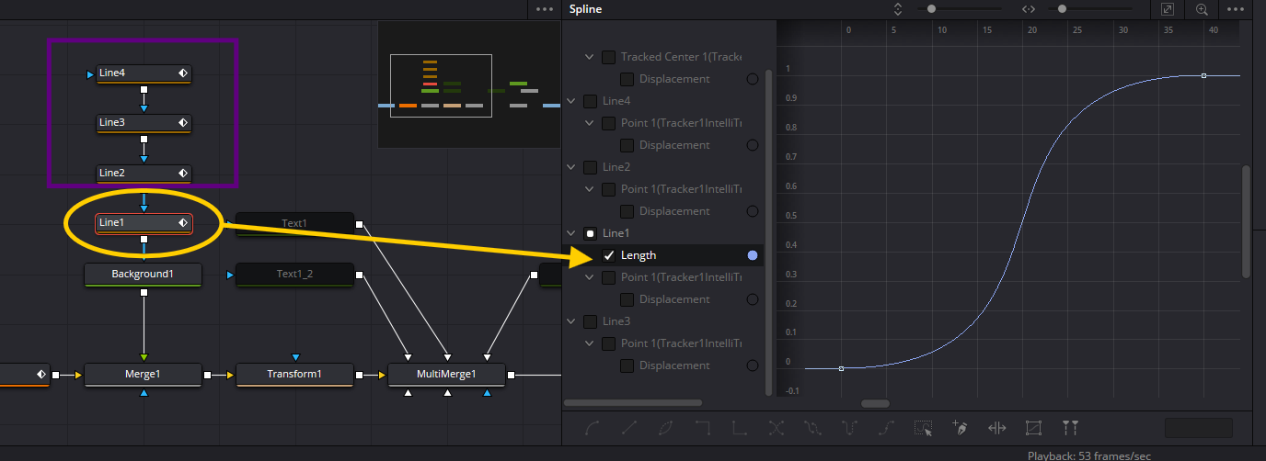
Task: Collapse the Line4 tree group
Action: point(571,101)
